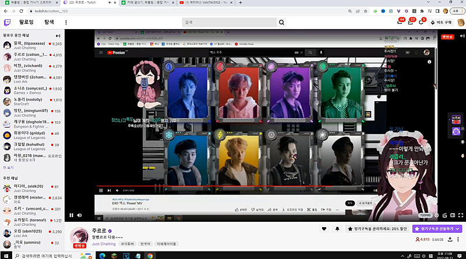Open the 팔로잉 following tab
The height and width of the screenshot is (259, 466).
click(26, 22)
